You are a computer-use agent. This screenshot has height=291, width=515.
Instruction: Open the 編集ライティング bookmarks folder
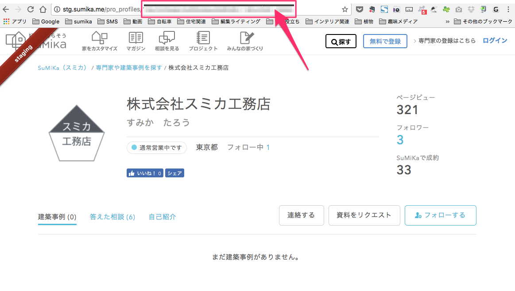click(236, 21)
